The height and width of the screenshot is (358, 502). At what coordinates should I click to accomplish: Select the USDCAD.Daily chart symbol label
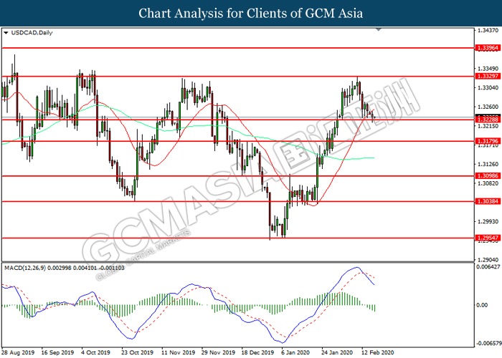pyautogui.click(x=32, y=33)
